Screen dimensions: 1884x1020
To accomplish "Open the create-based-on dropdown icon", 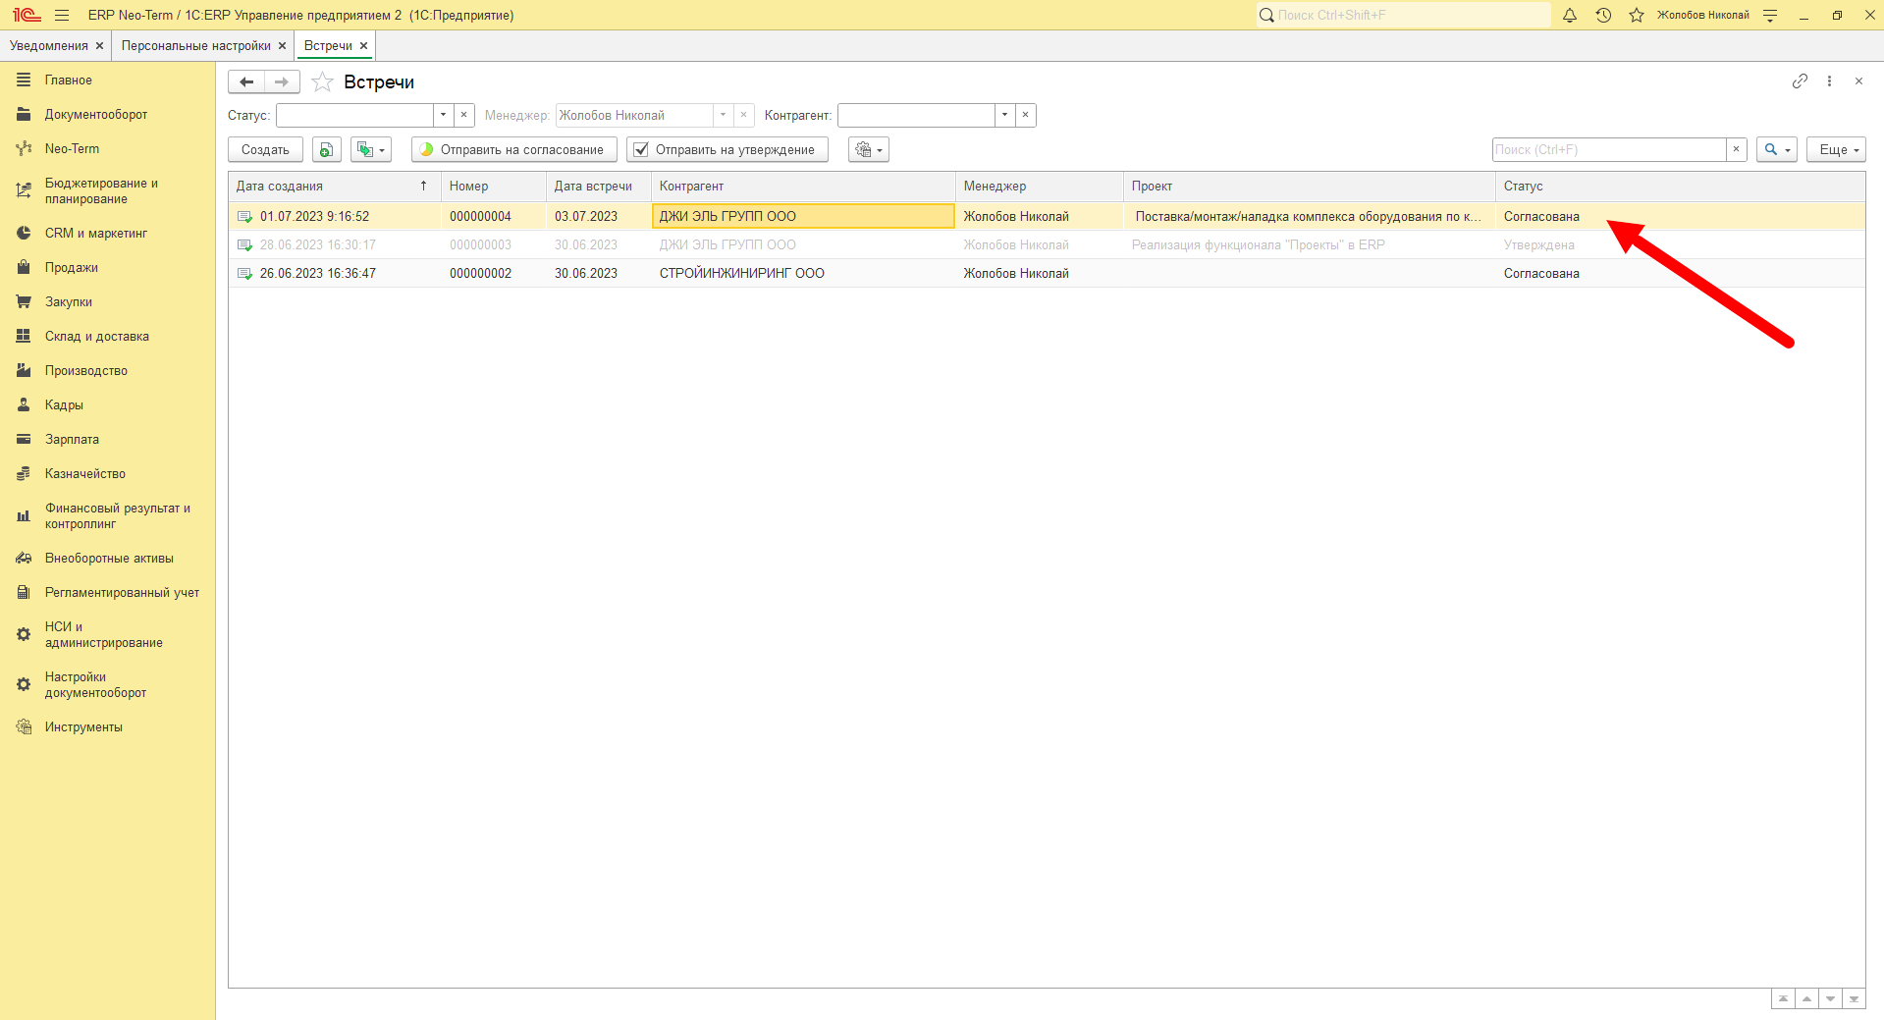I will 371,149.
